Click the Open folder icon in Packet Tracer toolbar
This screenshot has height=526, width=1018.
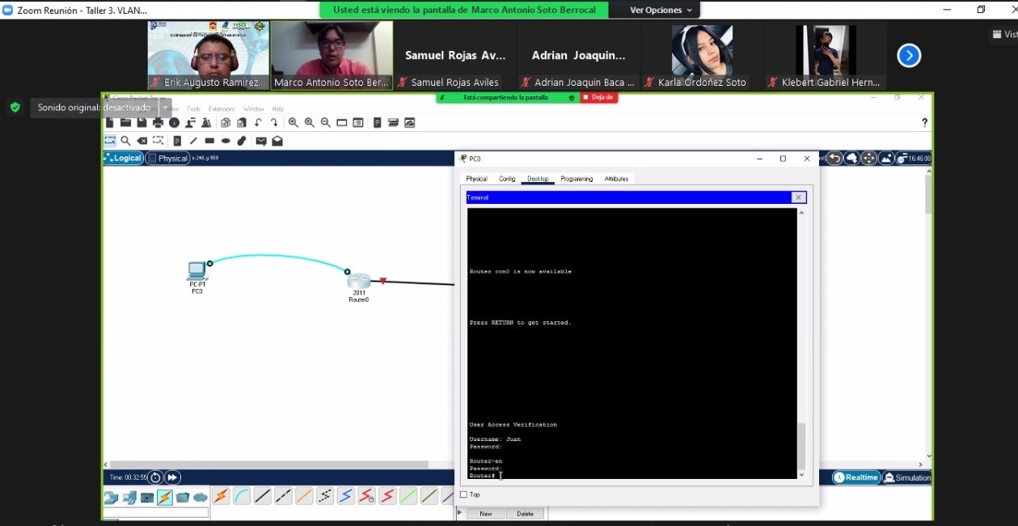125,123
